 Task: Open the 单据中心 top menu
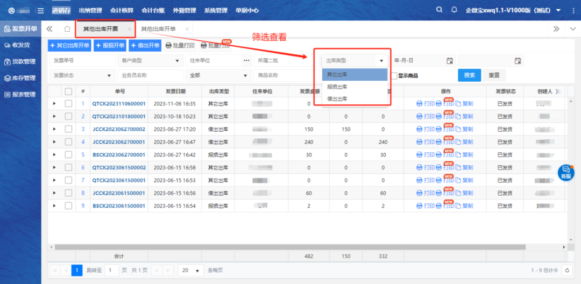coord(247,10)
